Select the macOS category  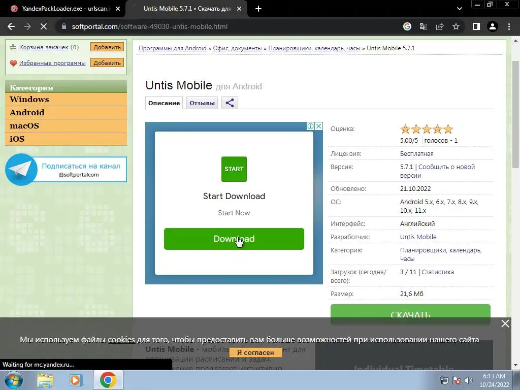click(x=66, y=126)
